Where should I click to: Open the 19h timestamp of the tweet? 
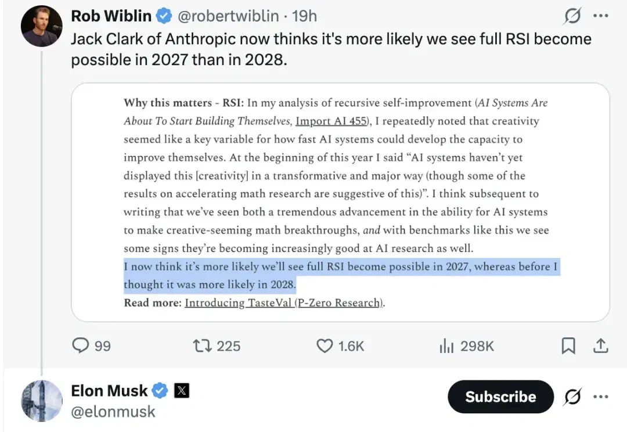pos(304,16)
